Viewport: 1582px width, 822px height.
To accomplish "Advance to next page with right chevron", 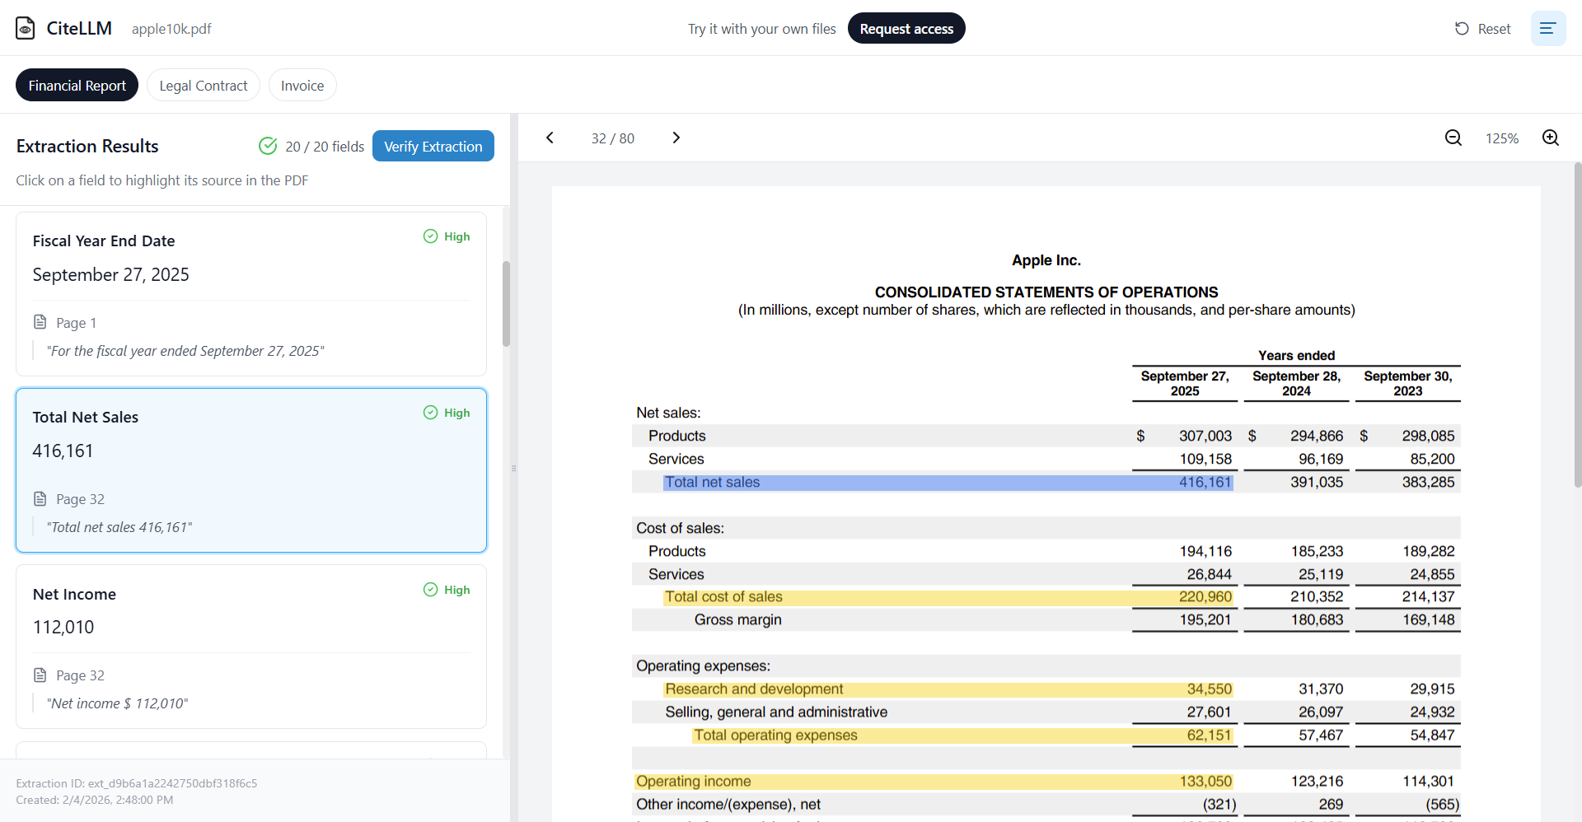I will click(x=676, y=138).
